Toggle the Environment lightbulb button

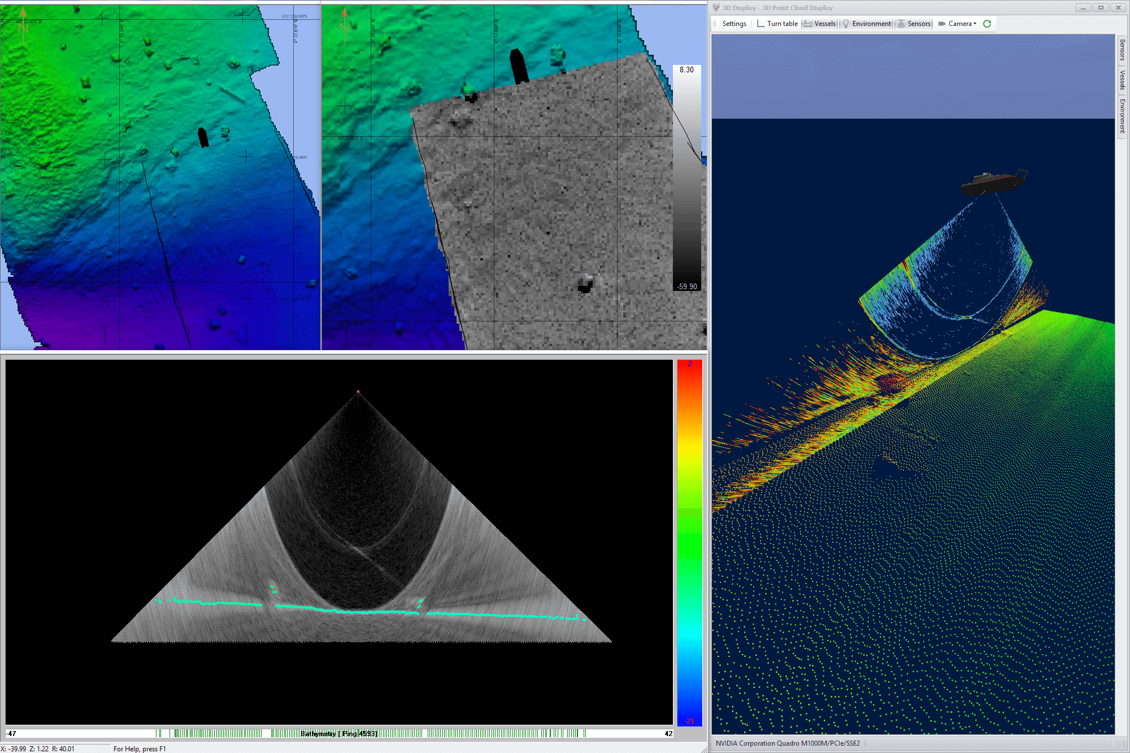[x=867, y=24]
